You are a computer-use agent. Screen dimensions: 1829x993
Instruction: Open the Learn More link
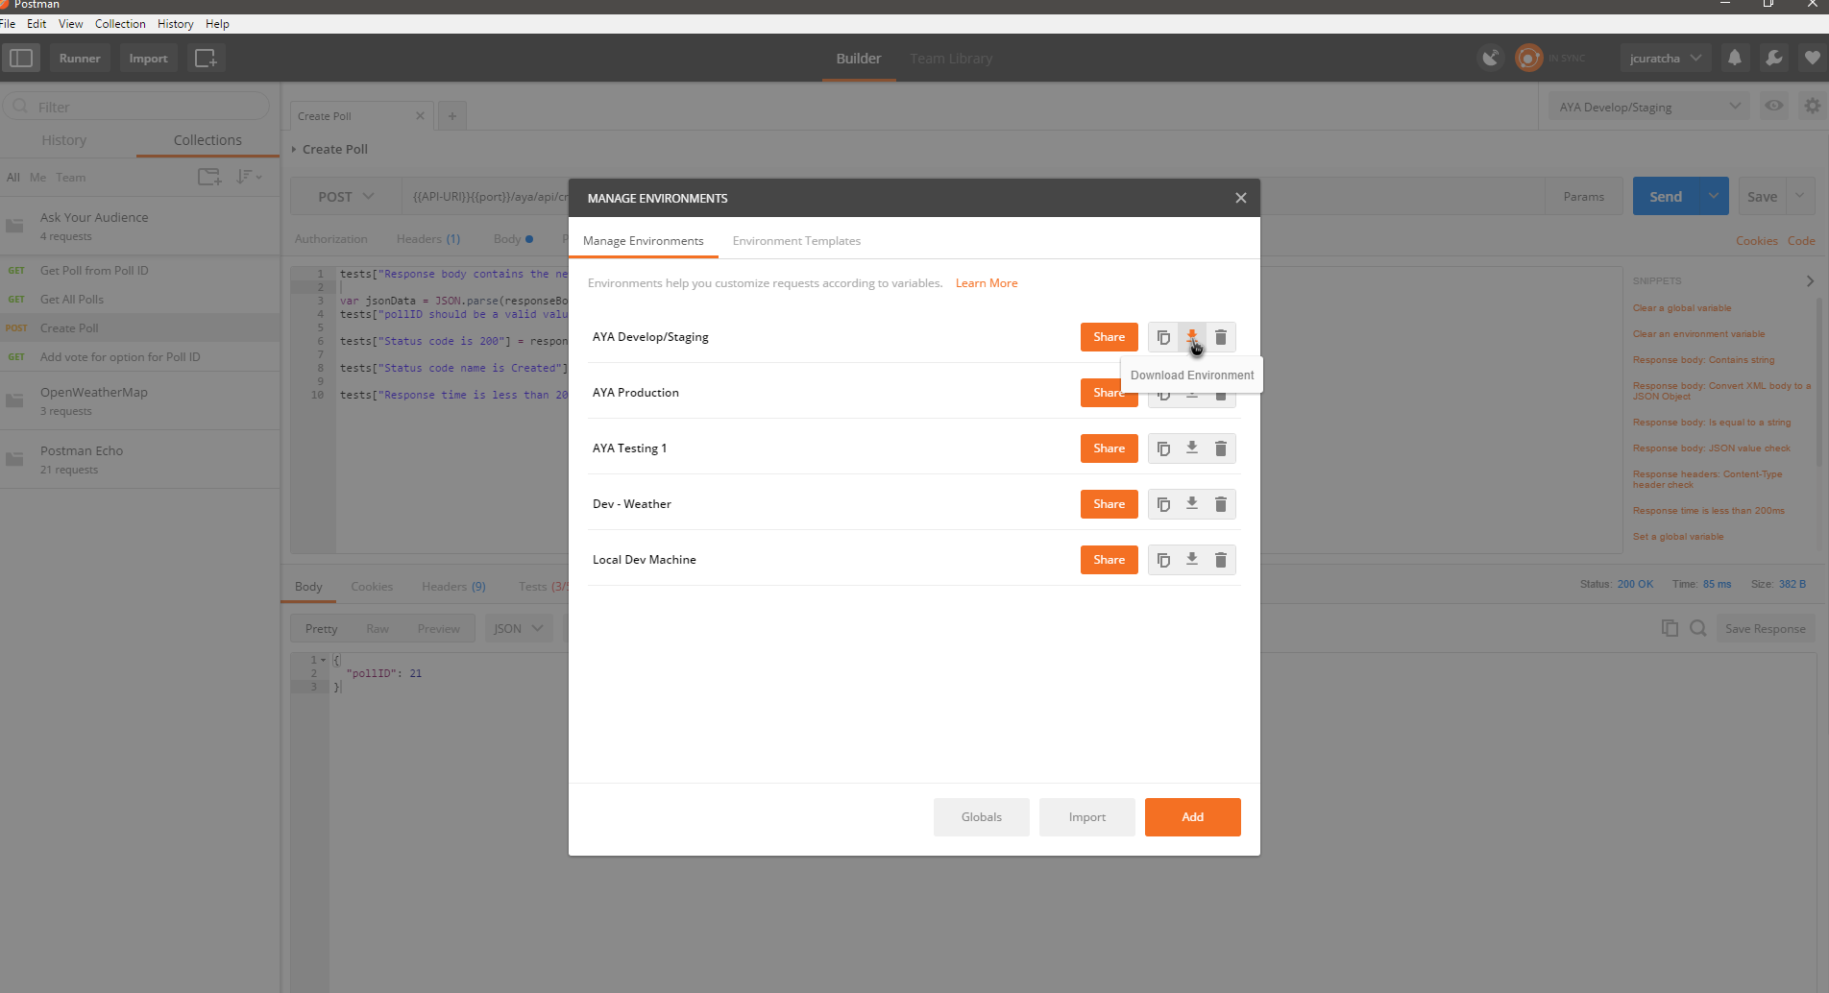click(x=987, y=283)
